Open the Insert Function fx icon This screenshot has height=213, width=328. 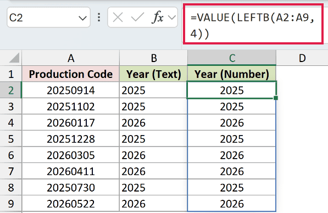coord(157,17)
